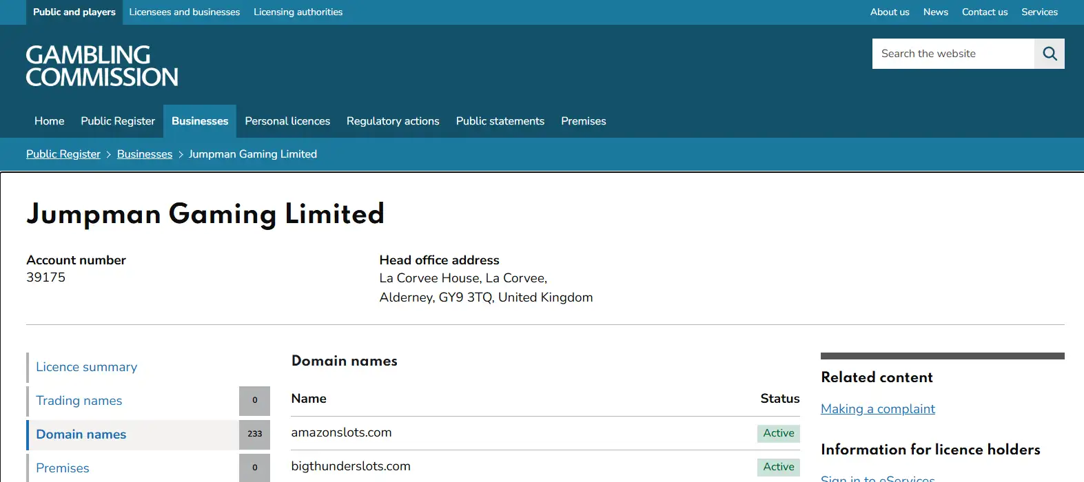Click the Making a complaint link
The height and width of the screenshot is (482, 1084).
[878, 409]
